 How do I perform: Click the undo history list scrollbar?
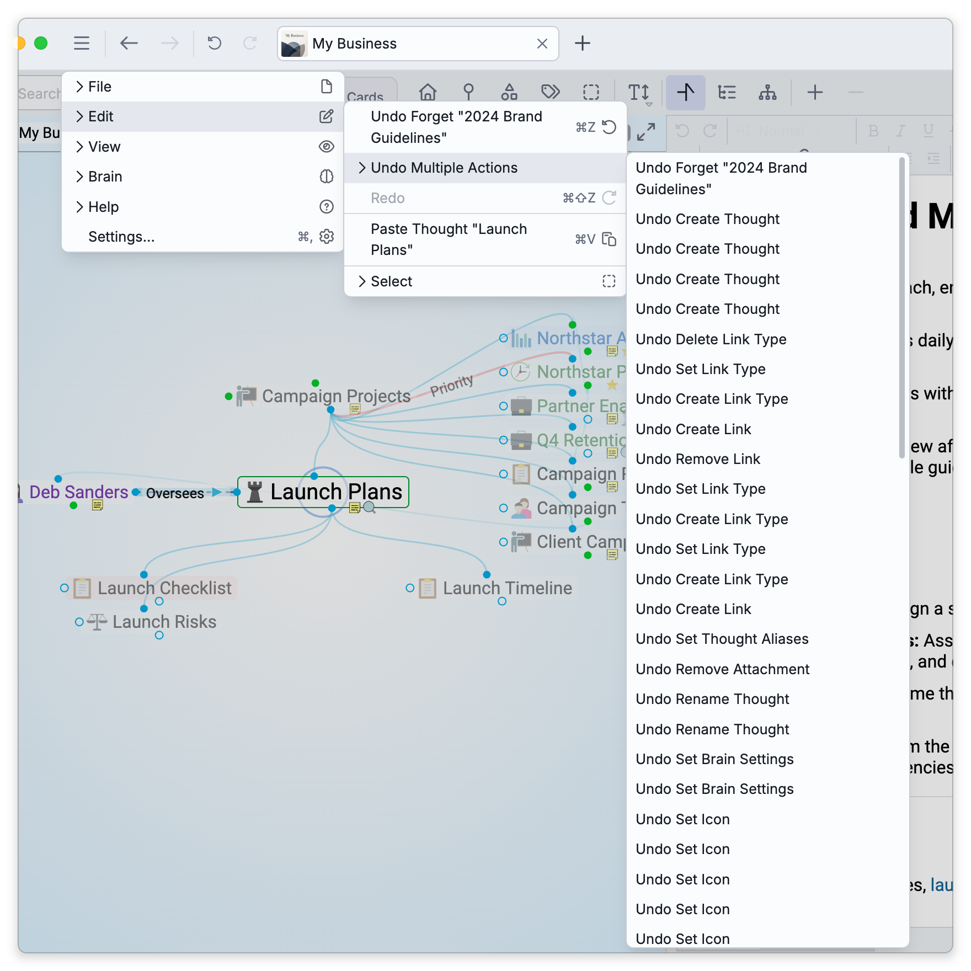[x=901, y=308]
